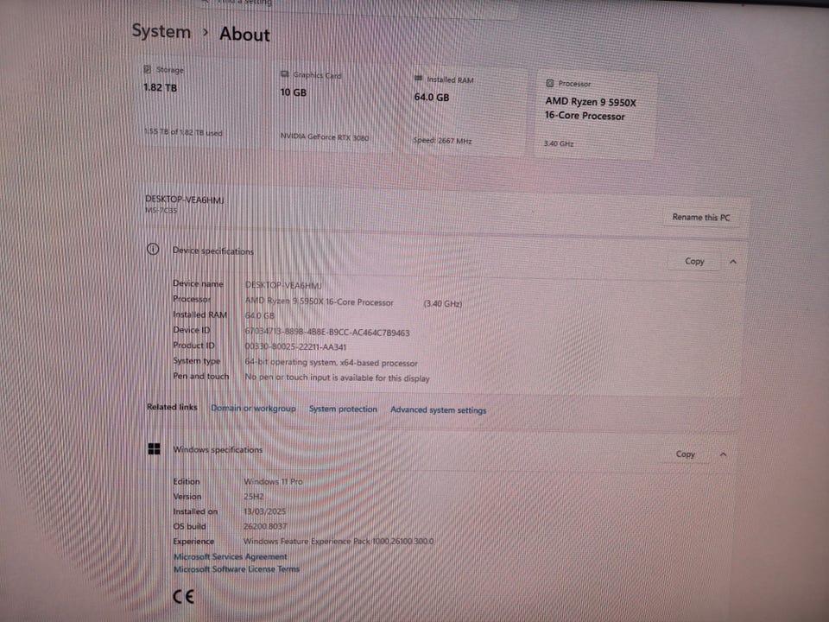Click Rename this PC button

(701, 217)
